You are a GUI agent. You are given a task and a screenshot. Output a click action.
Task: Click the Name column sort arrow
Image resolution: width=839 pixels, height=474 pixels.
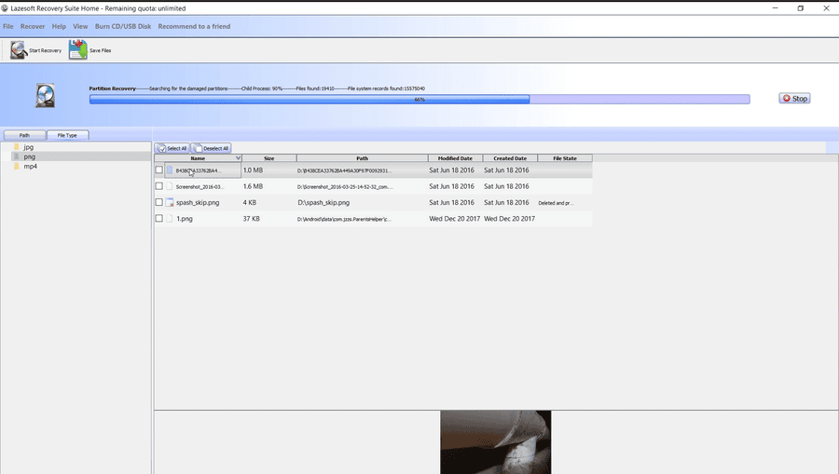pos(238,158)
